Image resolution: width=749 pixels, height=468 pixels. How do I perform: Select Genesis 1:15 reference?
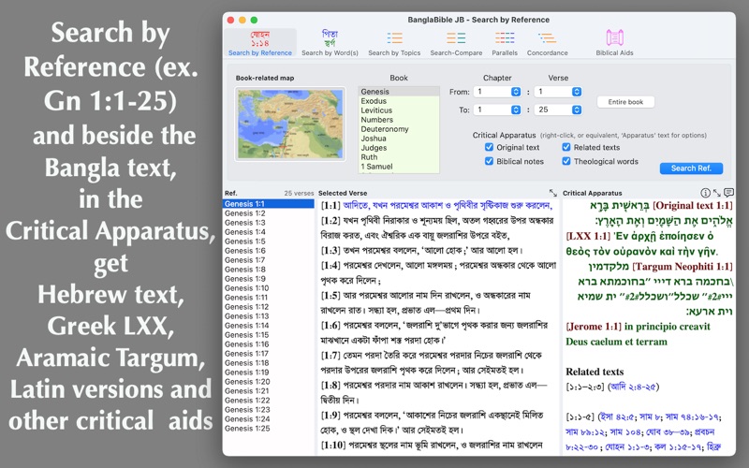point(269,335)
